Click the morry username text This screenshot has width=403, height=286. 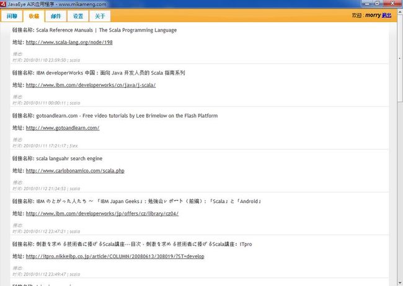(373, 15)
